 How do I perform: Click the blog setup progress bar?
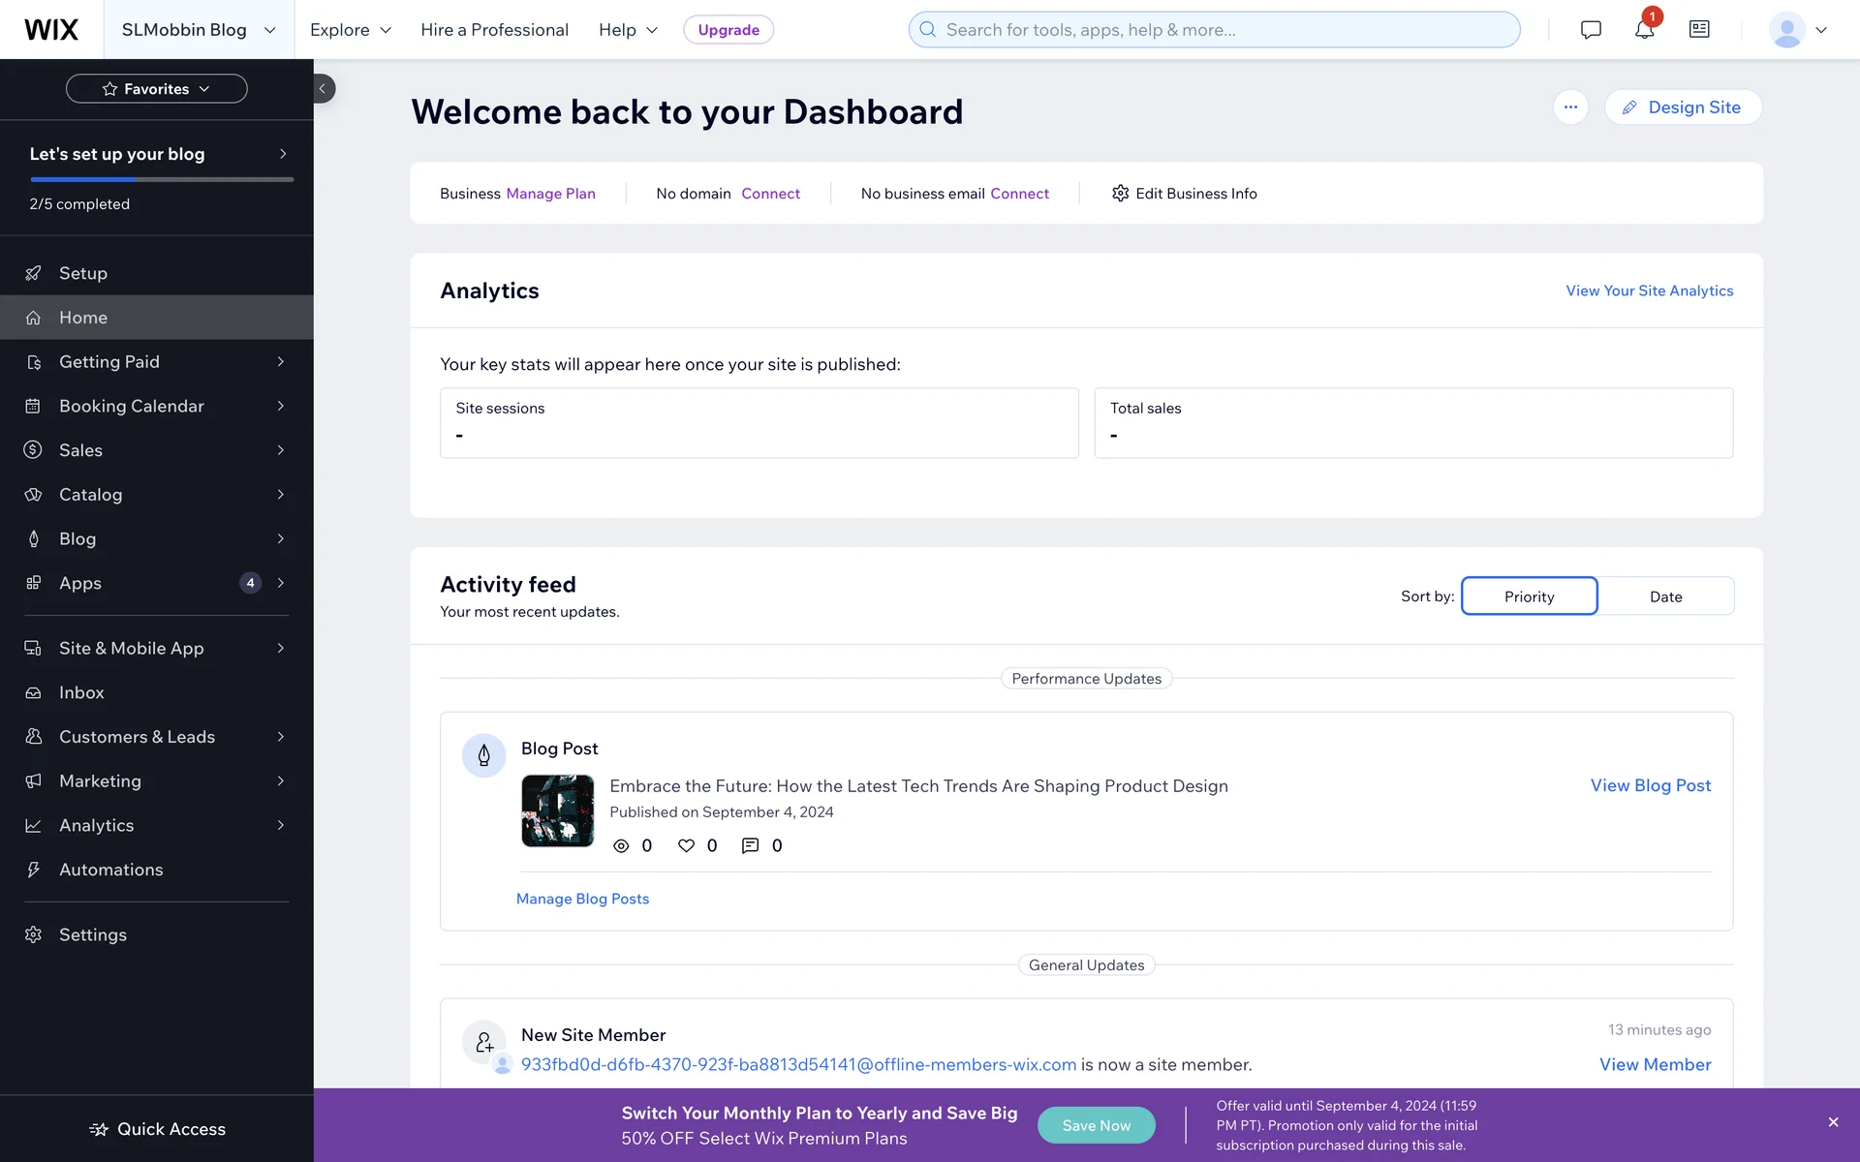(x=162, y=179)
